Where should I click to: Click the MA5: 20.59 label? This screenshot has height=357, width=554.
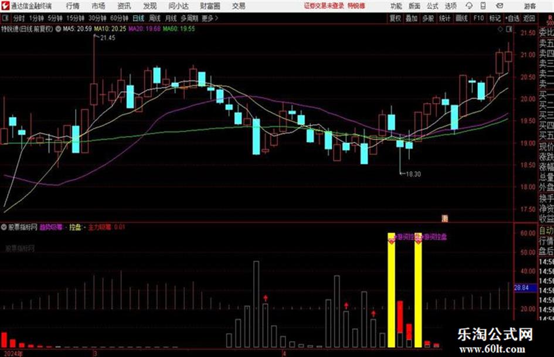(x=77, y=29)
